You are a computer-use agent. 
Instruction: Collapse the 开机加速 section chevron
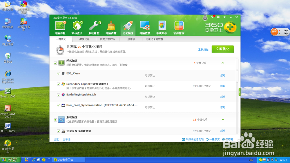(x=223, y=63)
